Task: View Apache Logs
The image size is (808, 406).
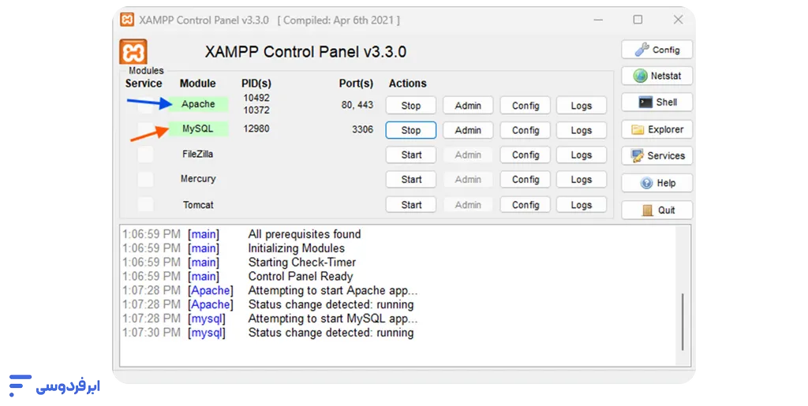Action: click(582, 106)
